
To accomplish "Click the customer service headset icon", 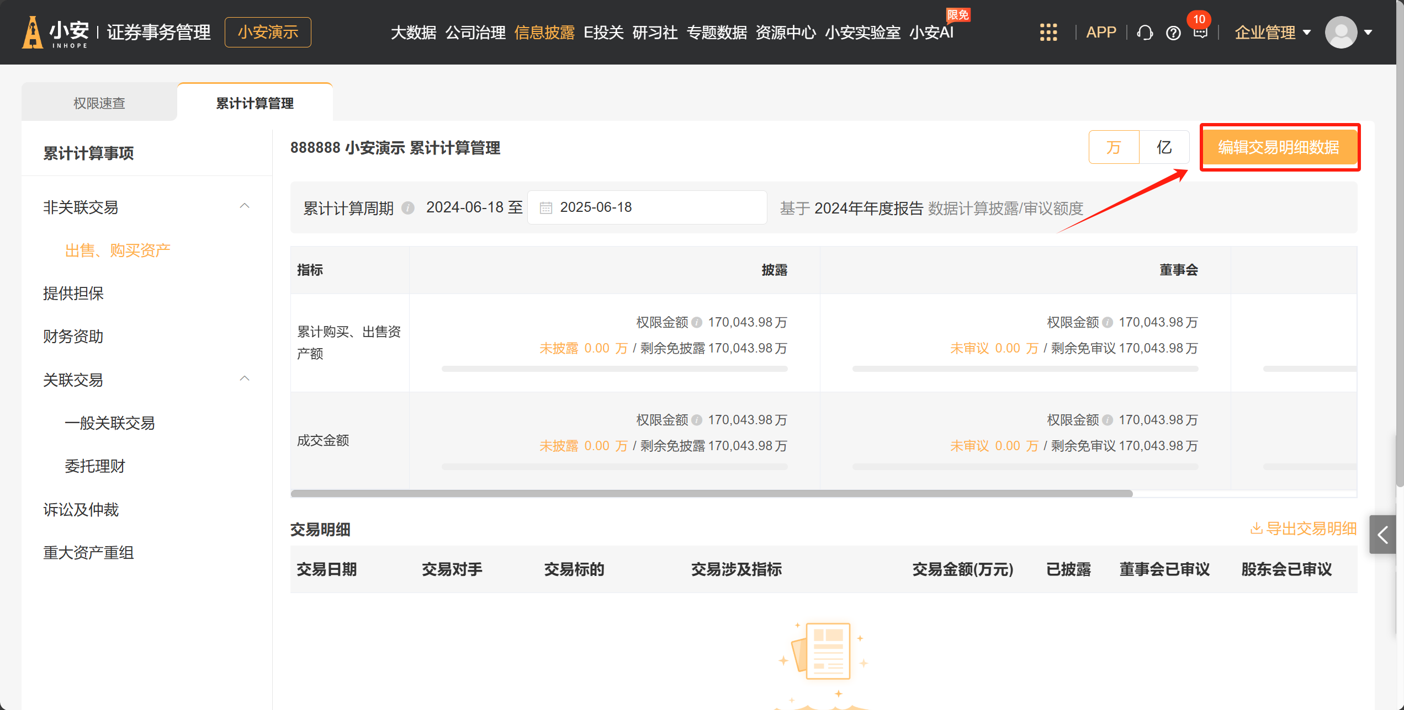I will click(x=1145, y=33).
